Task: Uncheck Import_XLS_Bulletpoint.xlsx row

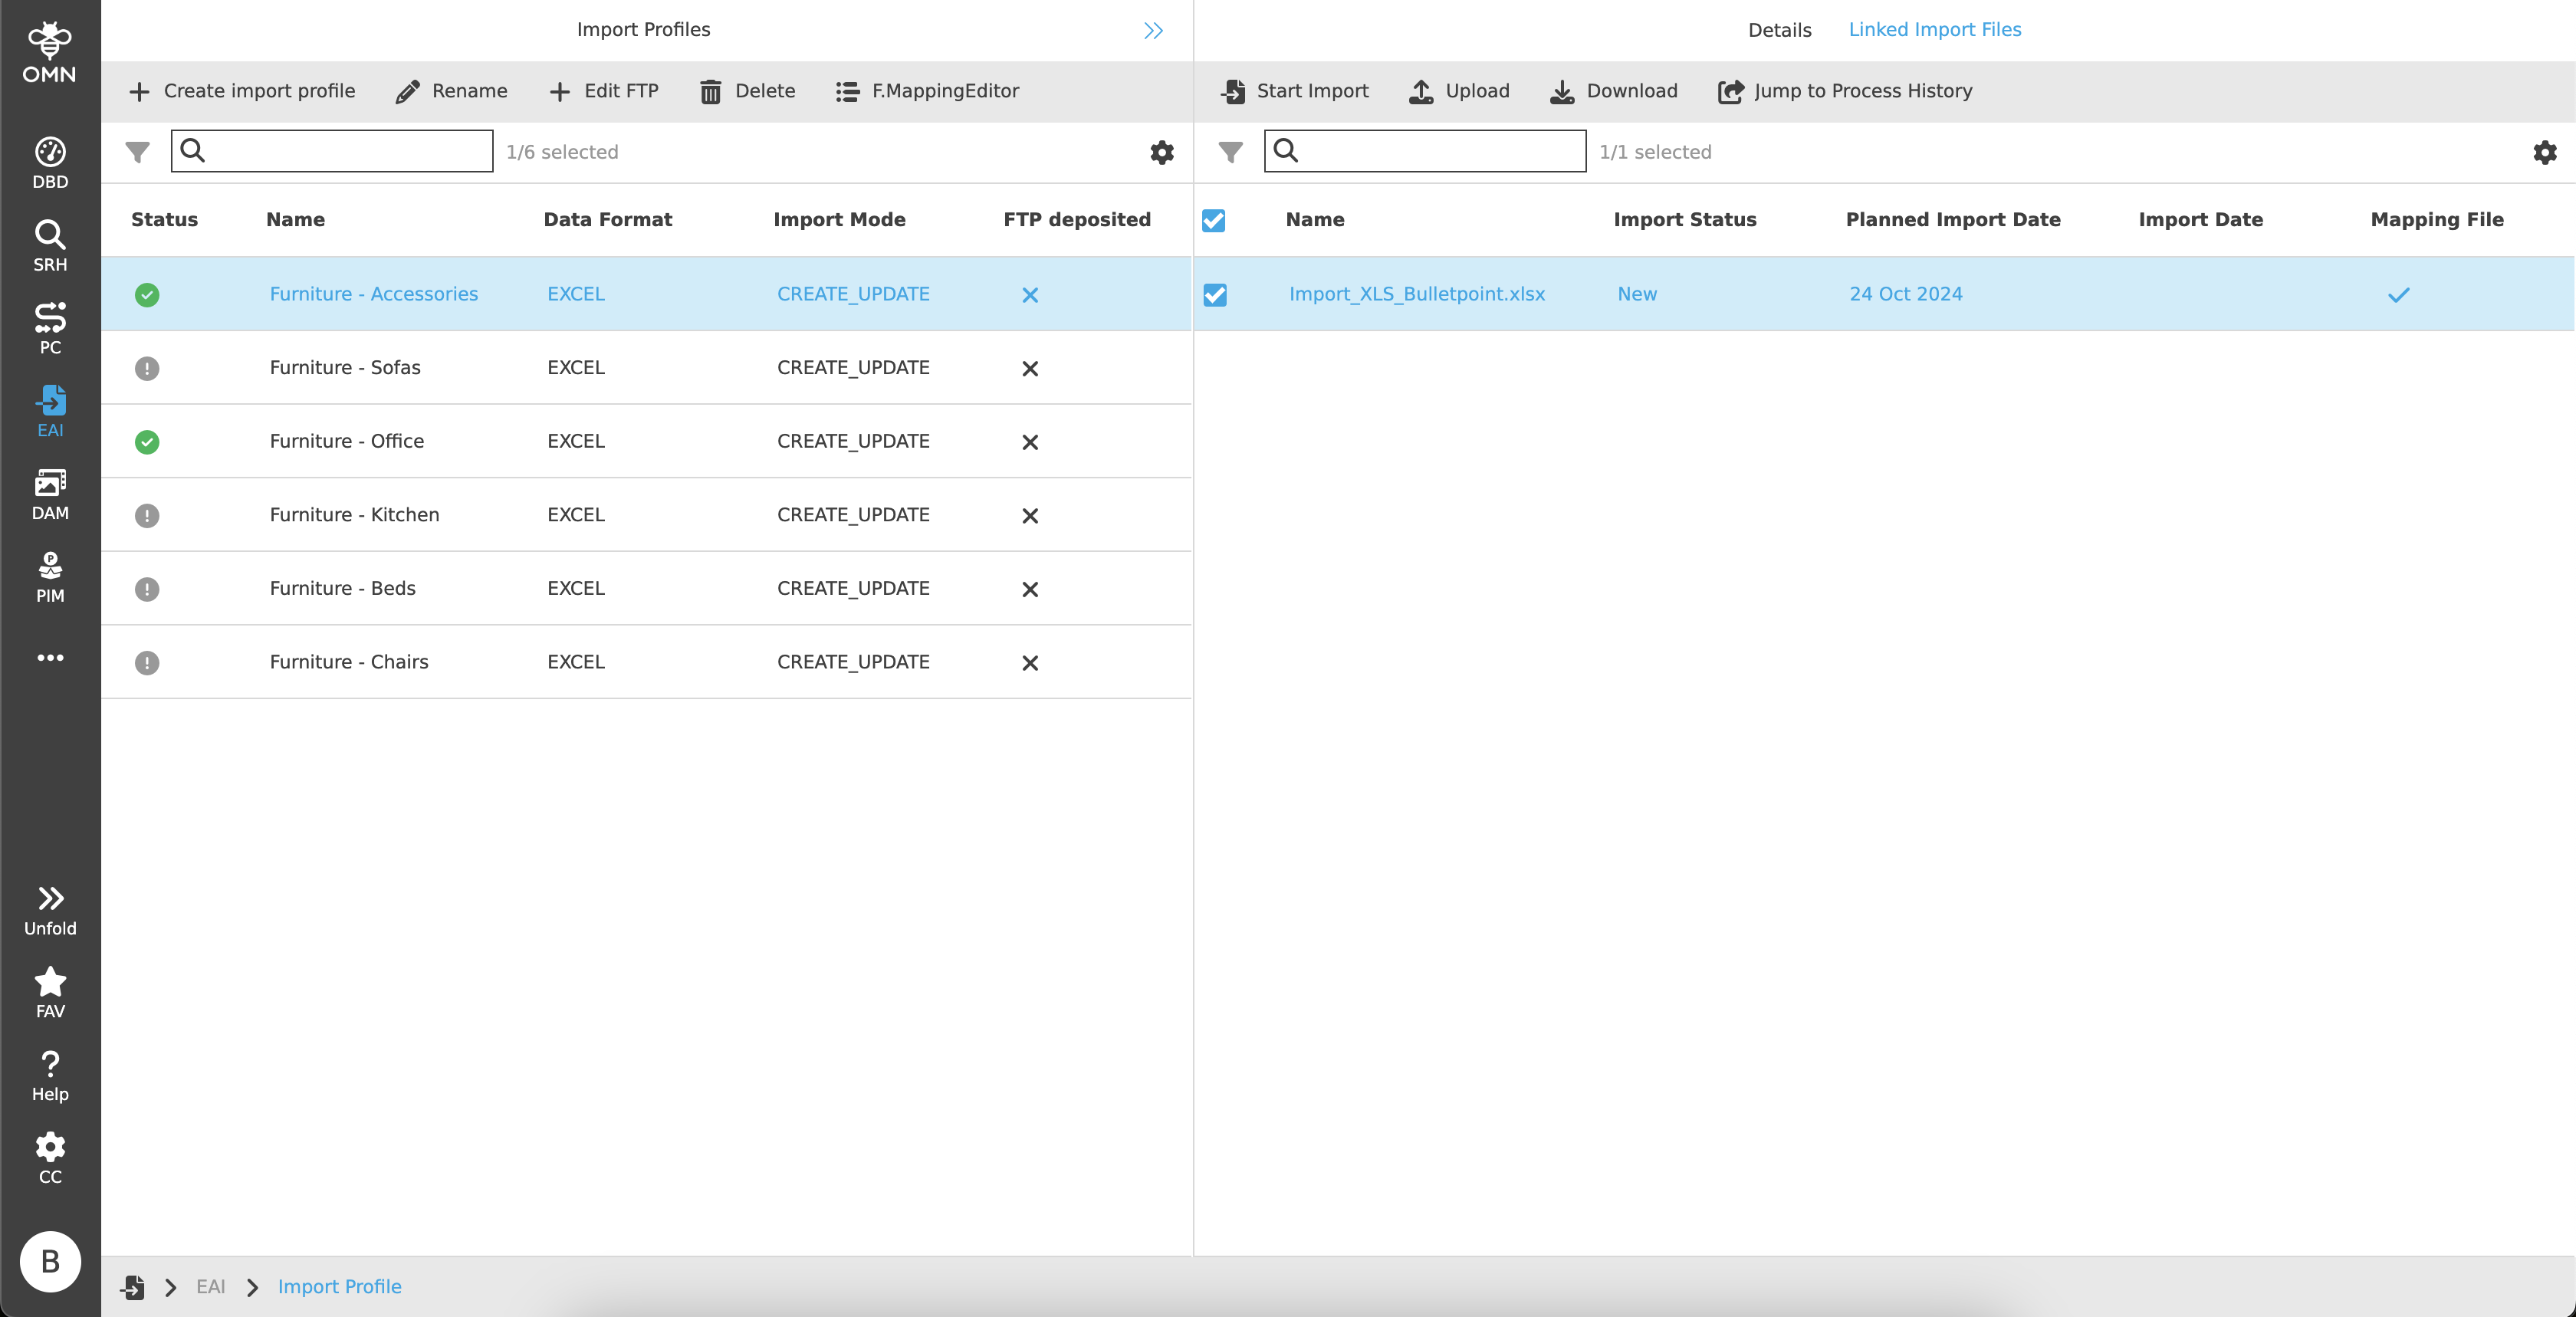Action: [x=1214, y=294]
